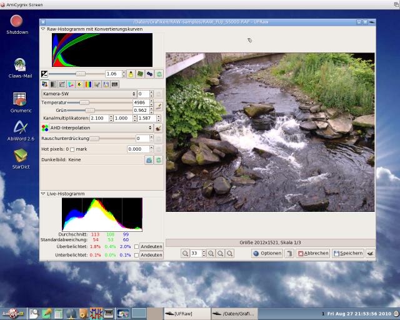
Task: Click the zoom out magnifier icon
Action: tap(186, 253)
